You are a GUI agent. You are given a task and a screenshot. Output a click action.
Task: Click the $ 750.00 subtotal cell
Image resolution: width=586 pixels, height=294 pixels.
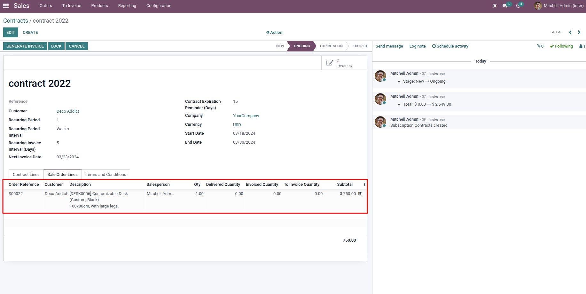click(348, 194)
